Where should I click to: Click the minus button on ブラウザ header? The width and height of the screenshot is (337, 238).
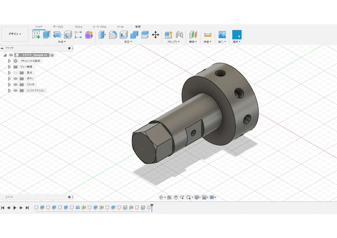click(69, 48)
